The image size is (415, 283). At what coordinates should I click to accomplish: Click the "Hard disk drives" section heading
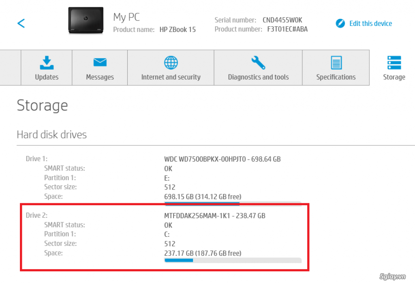point(52,134)
